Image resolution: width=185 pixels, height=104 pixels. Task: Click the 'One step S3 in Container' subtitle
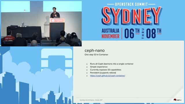point(96,55)
